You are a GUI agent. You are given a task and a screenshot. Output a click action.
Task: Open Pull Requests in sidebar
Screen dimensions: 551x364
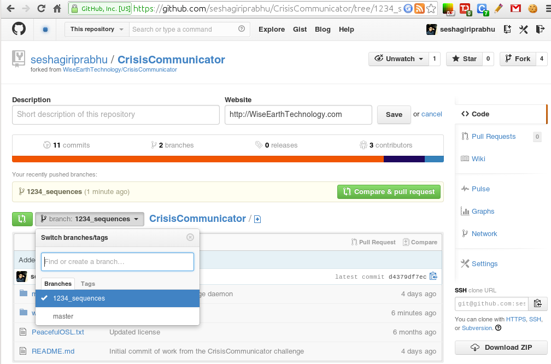pyautogui.click(x=494, y=136)
